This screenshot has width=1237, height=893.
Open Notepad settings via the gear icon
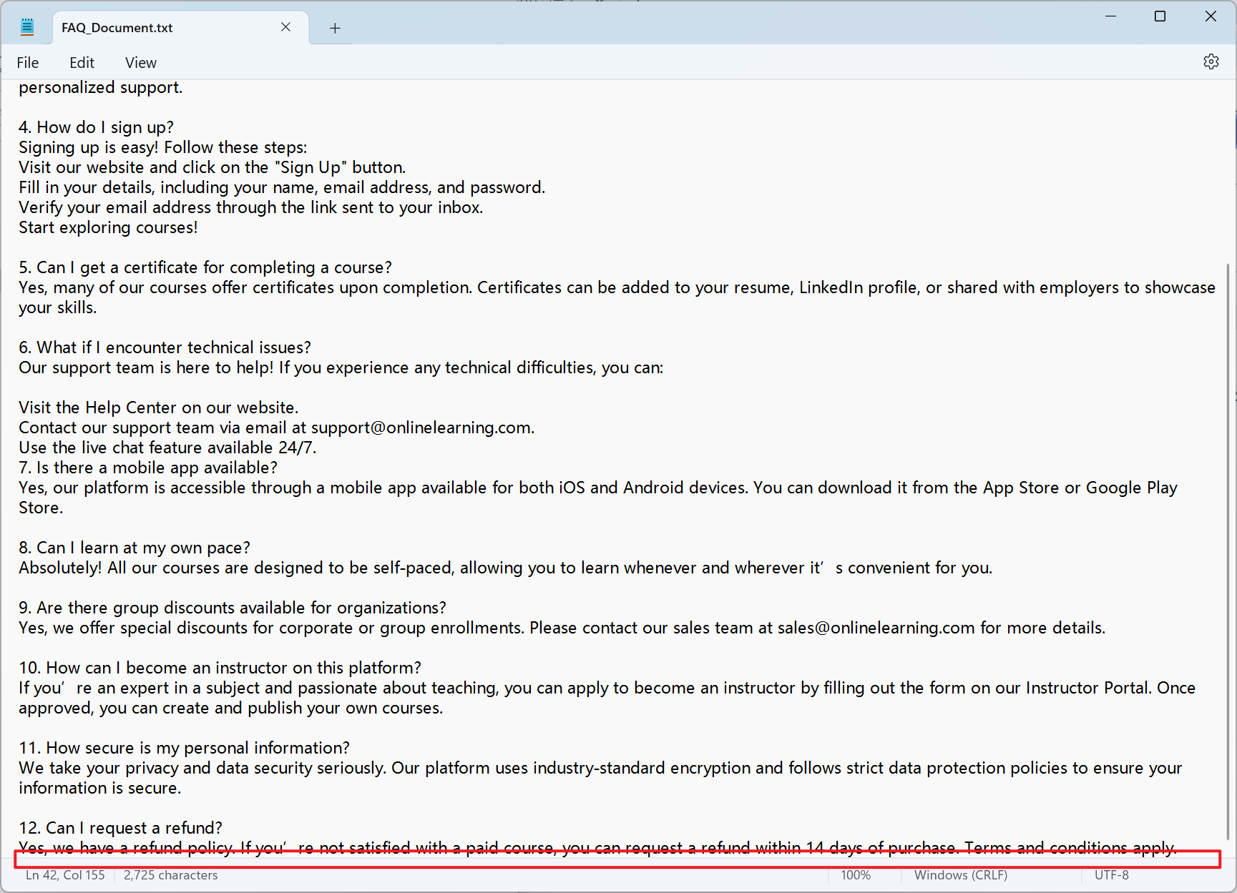[1211, 62]
